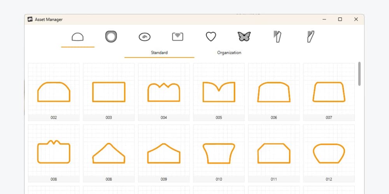Viewport: 389px width, 194px height.
Task: Choose the oval engraving category icon
Action: point(144,37)
